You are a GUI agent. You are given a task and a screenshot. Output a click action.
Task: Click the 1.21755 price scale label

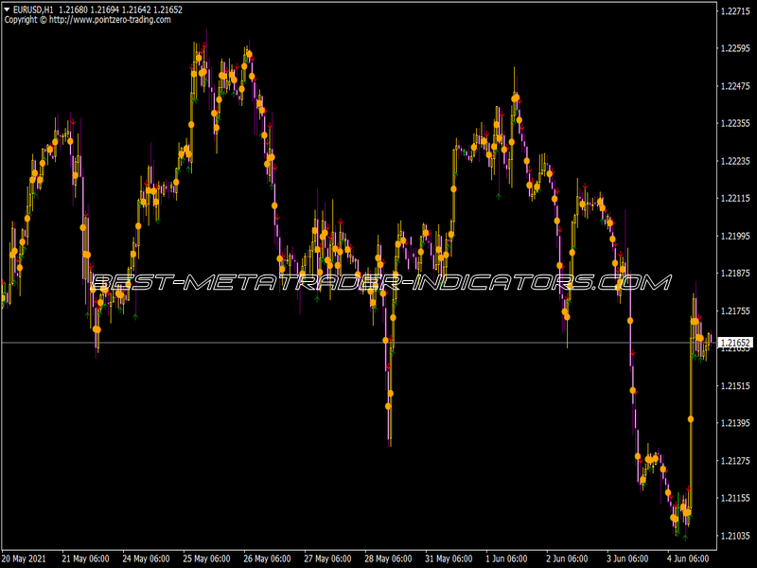(x=735, y=311)
